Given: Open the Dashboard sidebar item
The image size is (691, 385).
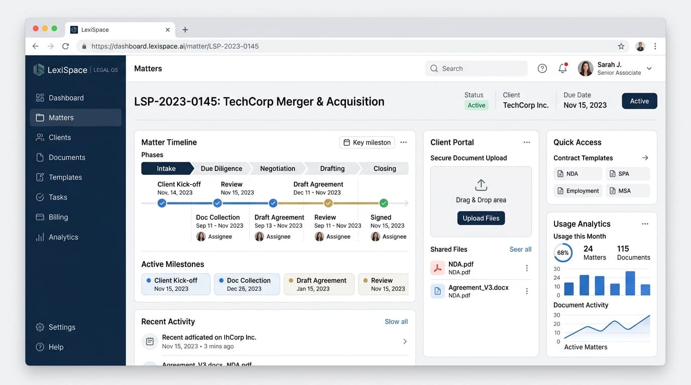Looking at the screenshot, I should 75,98.
